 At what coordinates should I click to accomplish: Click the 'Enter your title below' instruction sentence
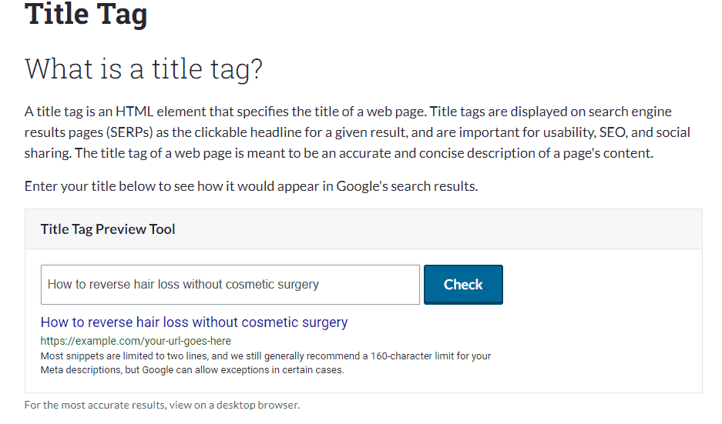coord(251,186)
